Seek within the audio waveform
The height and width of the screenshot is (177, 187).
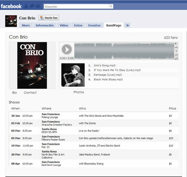point(124,51)
